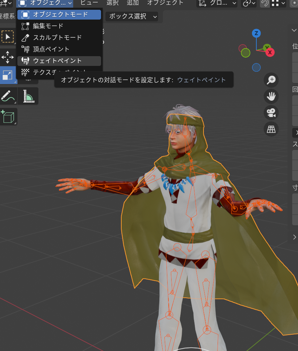
Task: Toggle the camera view button
Action: [271, 113]
